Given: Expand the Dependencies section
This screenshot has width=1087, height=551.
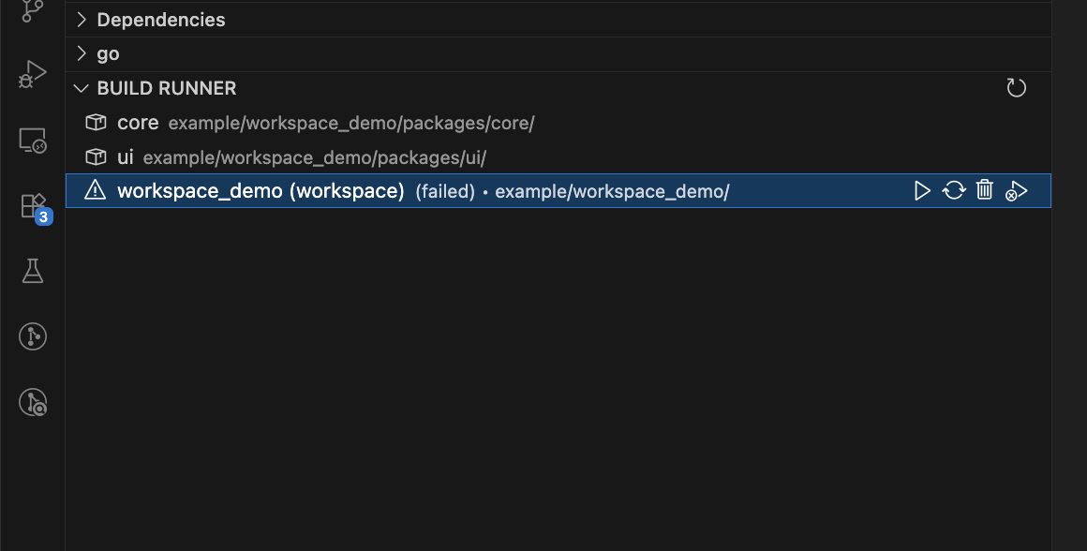Looking at the screenshot, I should [82, 20].
